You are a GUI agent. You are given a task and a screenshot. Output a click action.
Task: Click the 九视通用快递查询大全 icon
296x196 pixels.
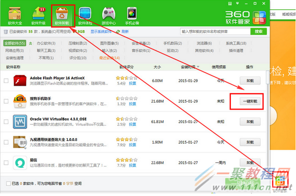(20, 142)
